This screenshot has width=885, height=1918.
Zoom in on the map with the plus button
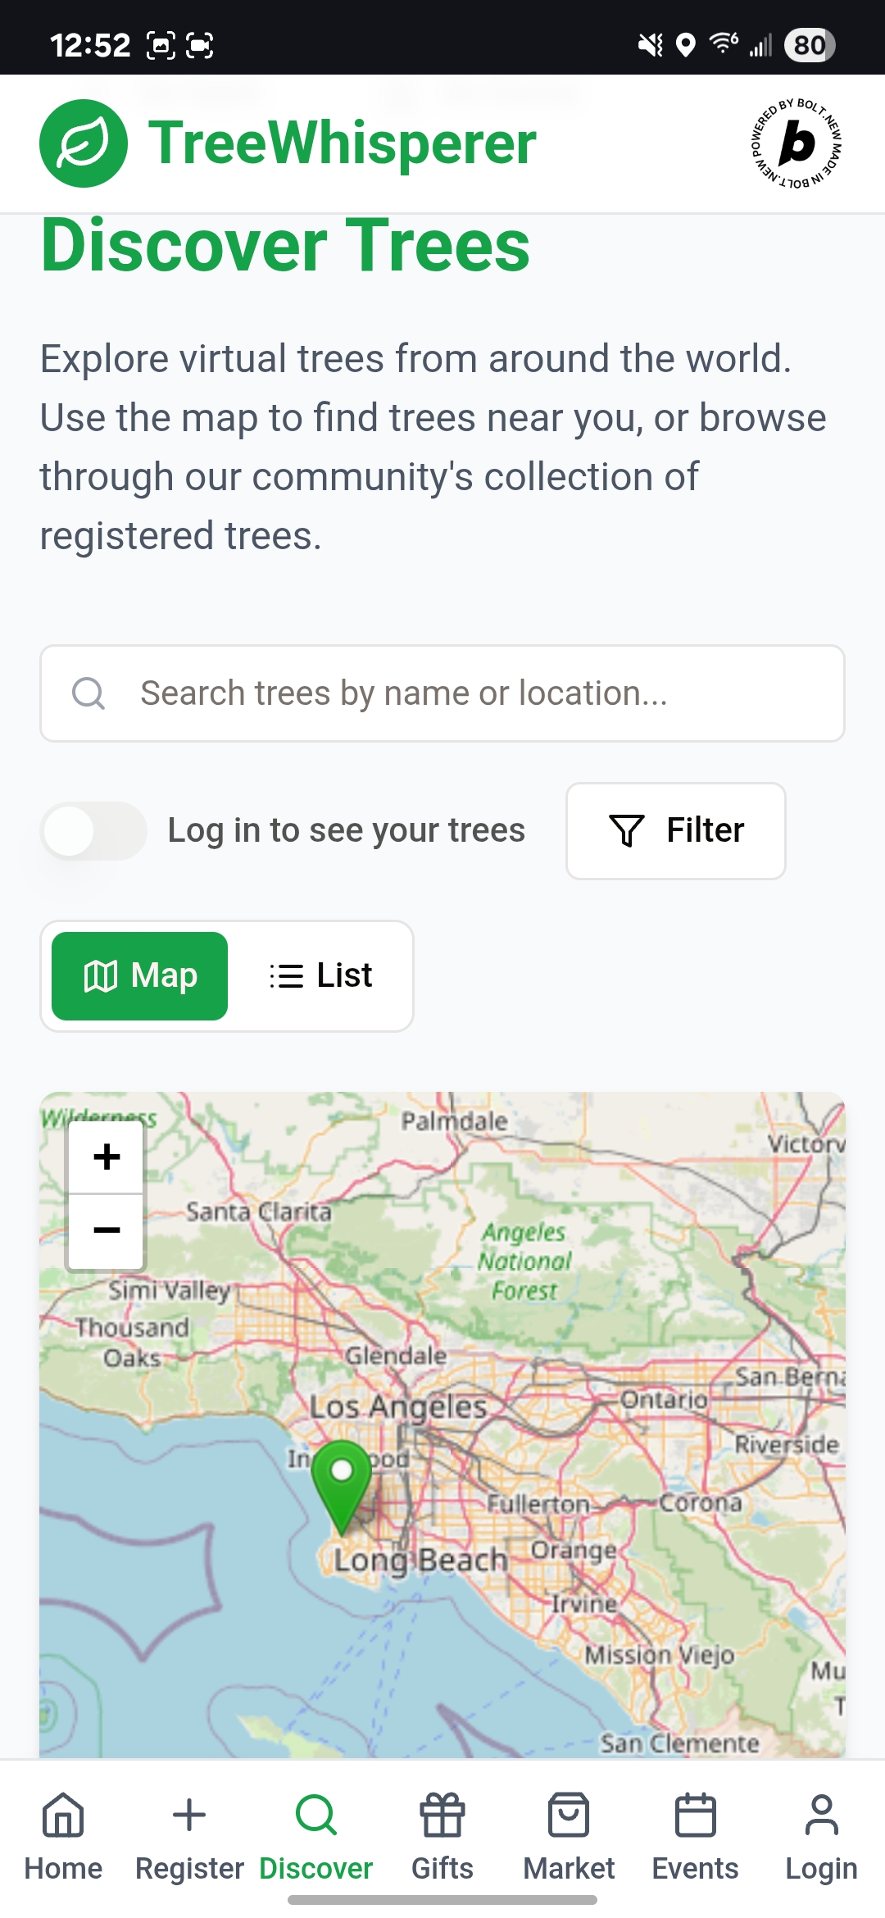click(107, 1157)
